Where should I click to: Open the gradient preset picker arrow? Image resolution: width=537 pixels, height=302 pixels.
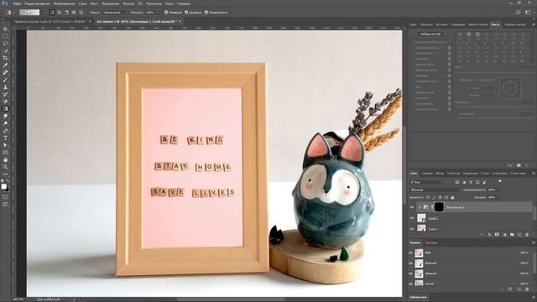click(42, 13)
